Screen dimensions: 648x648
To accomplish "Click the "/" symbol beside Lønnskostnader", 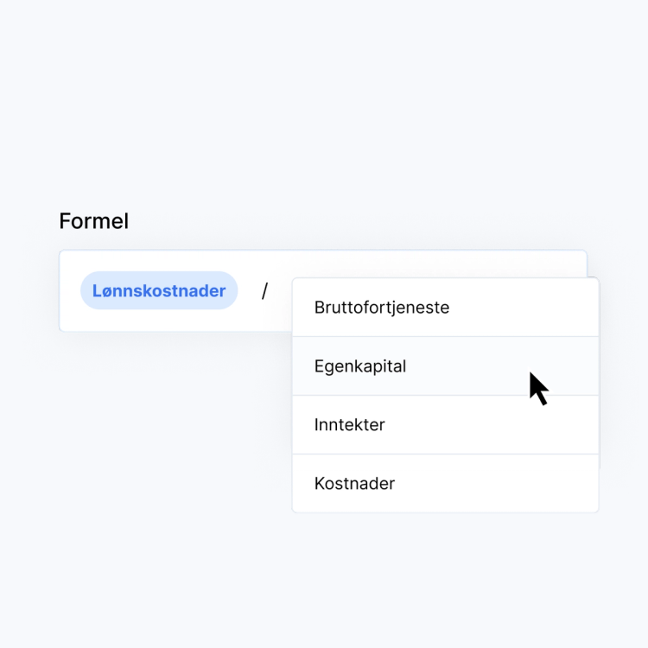I will click(264, 292).
